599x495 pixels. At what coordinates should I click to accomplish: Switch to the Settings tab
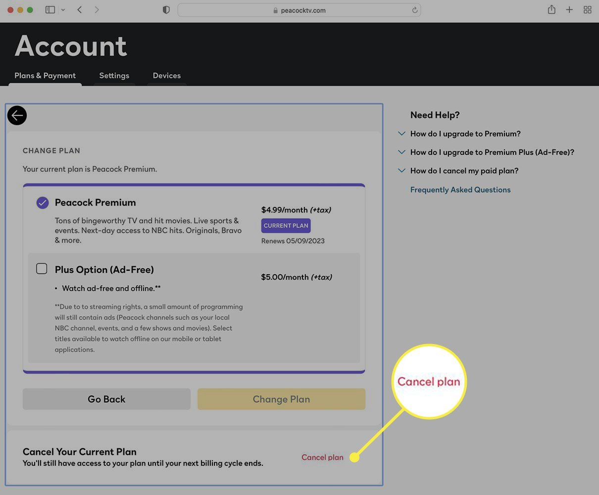pyautogui.click(x=114, y=75)
